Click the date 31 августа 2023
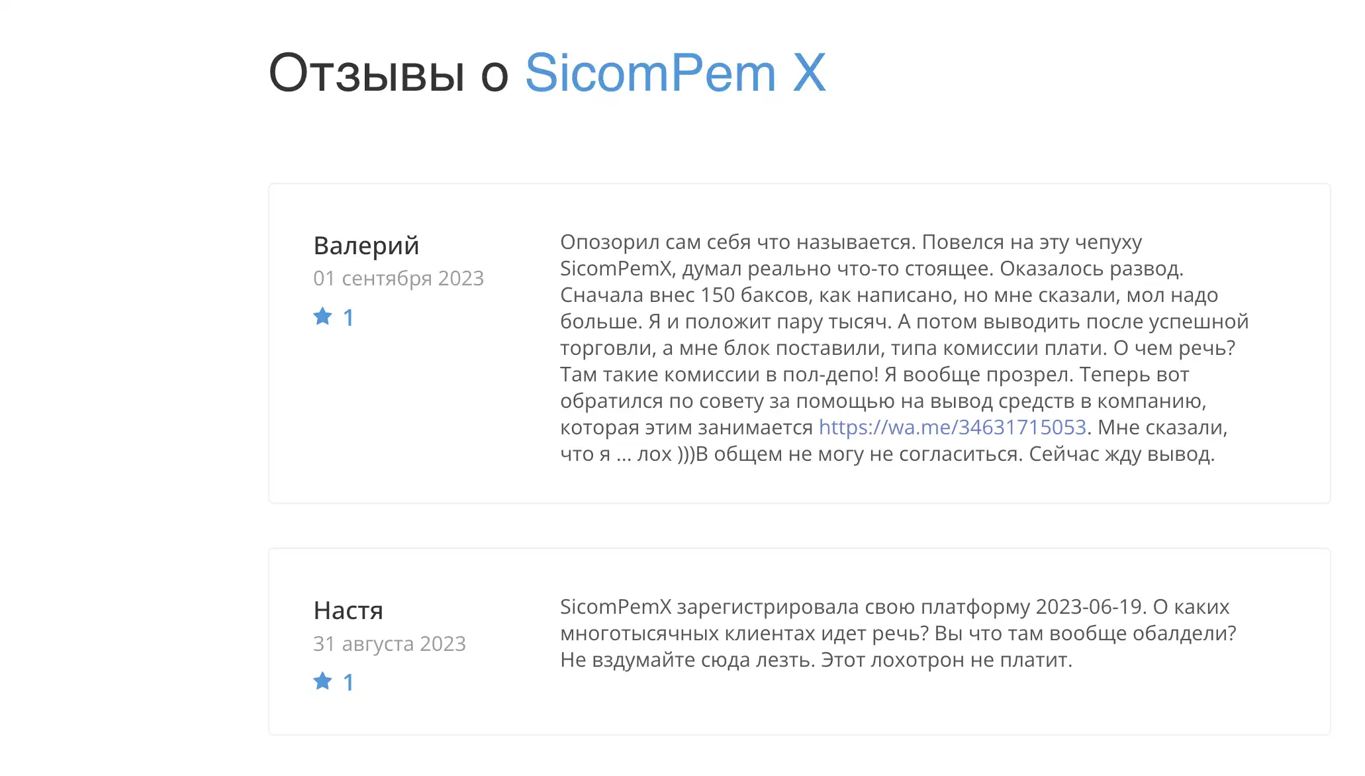 click(389, 644)
